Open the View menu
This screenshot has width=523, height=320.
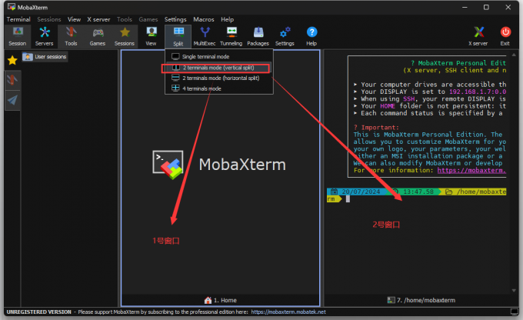[74, 19]
